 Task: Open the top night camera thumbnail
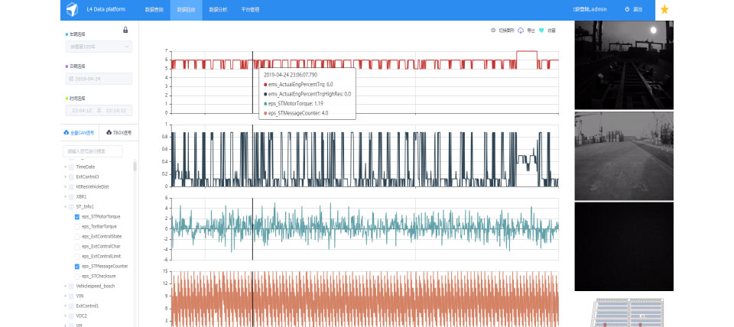click(624, 65)
